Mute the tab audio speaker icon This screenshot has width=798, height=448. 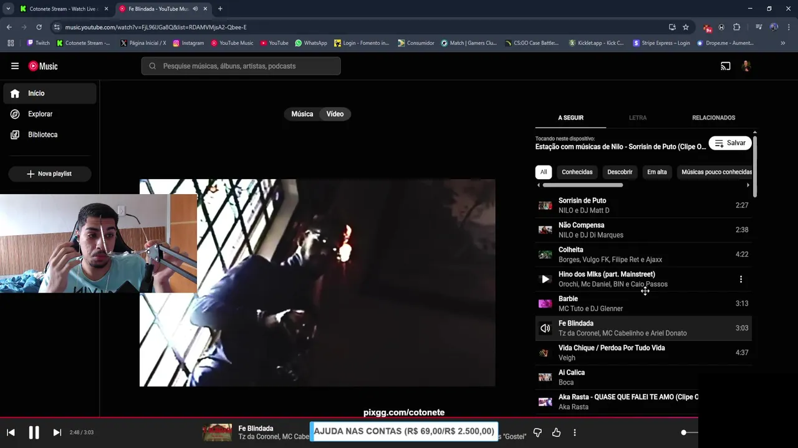pos(196,9)
